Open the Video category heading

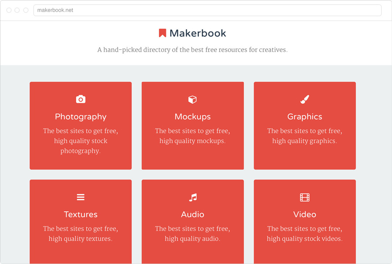pos(305,214)
